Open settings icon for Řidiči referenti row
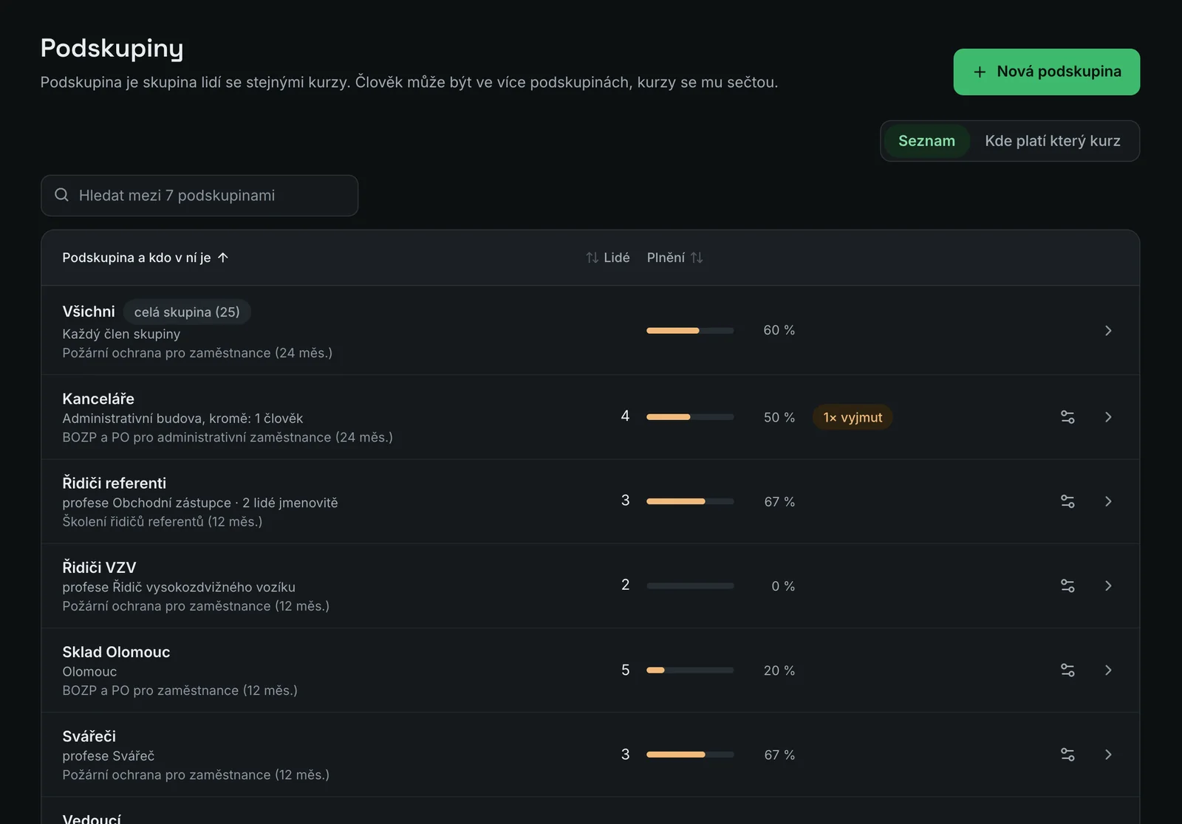 1067,501
